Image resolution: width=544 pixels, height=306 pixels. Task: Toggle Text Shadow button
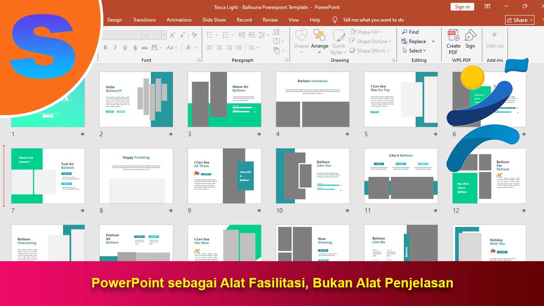(x=135, y=48)
